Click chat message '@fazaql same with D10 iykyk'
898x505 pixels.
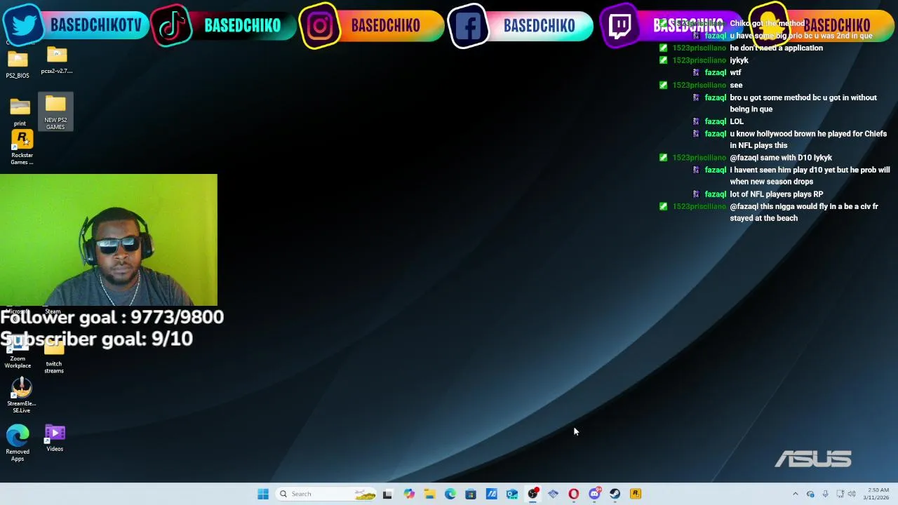point(781,158)
